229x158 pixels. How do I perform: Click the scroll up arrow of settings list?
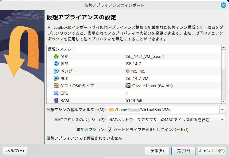(223, 47)
